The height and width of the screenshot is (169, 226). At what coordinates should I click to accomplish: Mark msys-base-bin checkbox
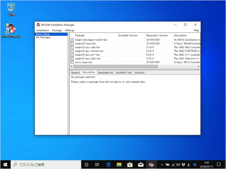72,62
